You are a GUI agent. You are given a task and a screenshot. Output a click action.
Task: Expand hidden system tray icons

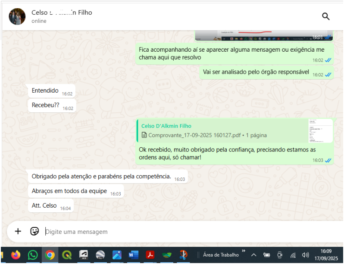[x=253, y=255]
